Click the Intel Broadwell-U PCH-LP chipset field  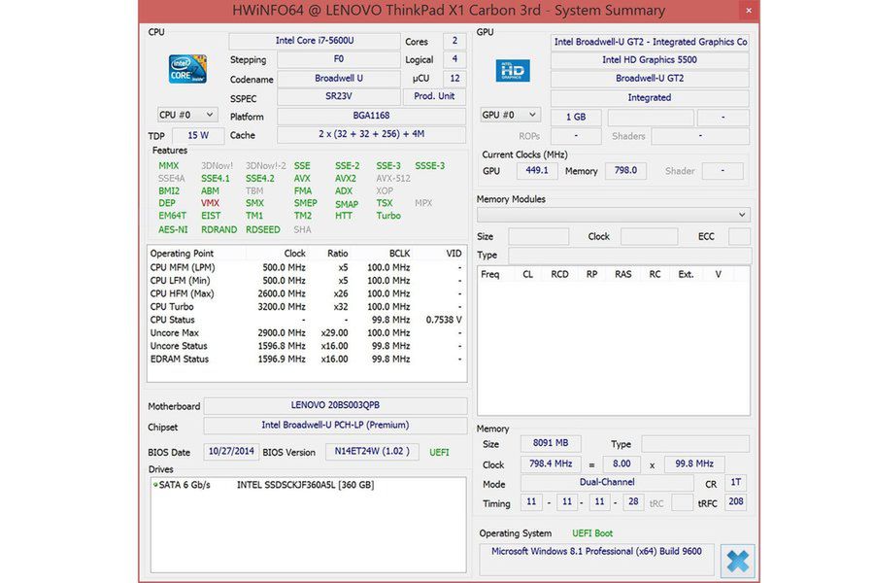[335, 426]
